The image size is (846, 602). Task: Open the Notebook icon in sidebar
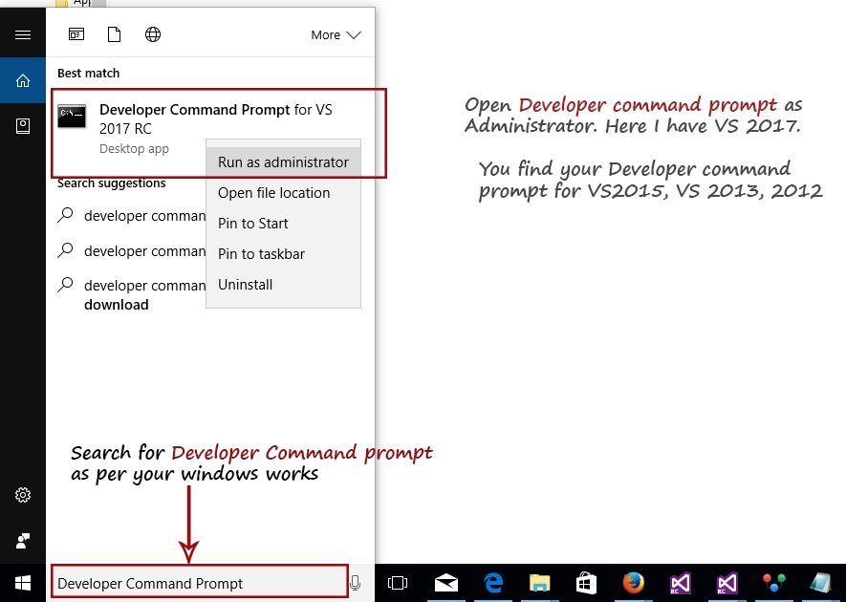coord(23,126)
